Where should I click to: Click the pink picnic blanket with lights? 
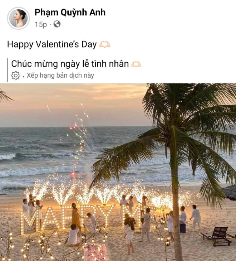coord(95,253)
